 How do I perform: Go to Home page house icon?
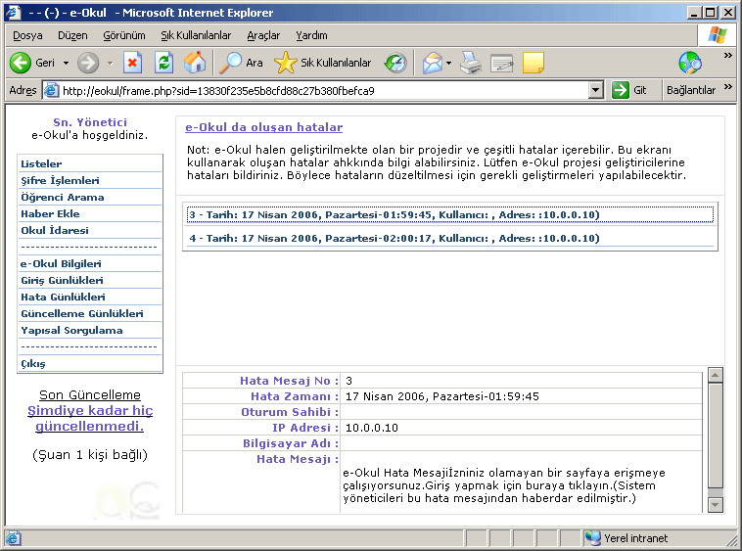tap(195, 63)
